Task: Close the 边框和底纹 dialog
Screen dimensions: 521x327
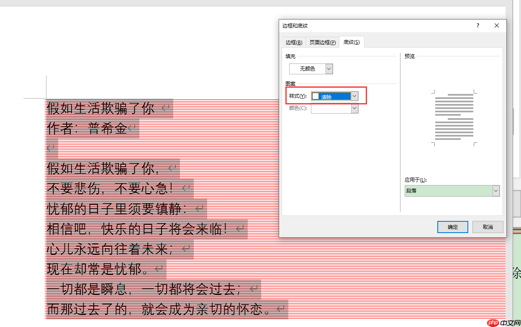Action: [497, 25]
